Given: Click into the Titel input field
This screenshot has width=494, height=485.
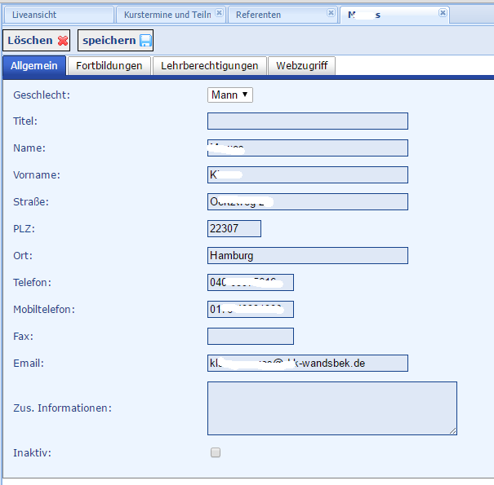Looking at the screenshot, I should tap(307, 121).
